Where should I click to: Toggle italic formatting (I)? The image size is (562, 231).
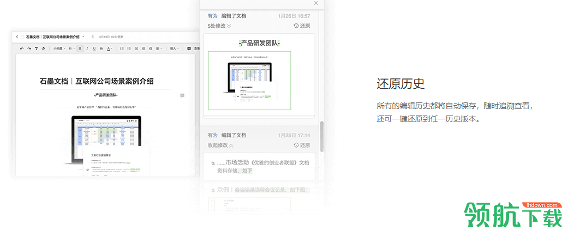(x=87, y=48)
